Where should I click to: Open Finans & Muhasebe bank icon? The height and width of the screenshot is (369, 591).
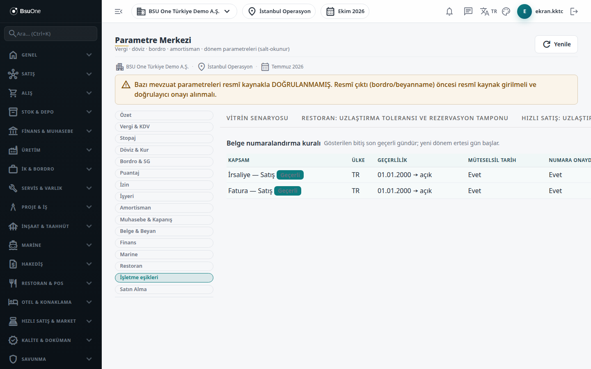(13, 131)
